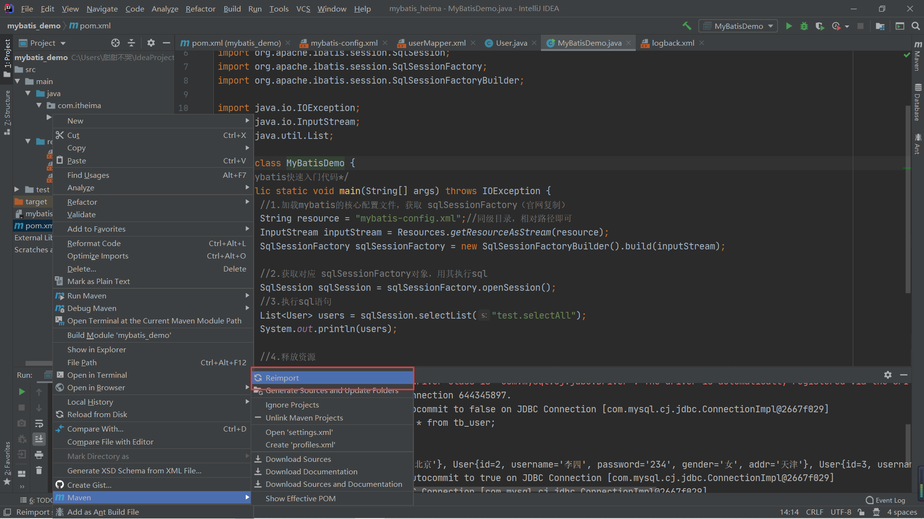The width and height of the screenshot is (924, 519).
Task: Print console output using the printer icon
Action: pyautogui.click(x=39, y=455)
